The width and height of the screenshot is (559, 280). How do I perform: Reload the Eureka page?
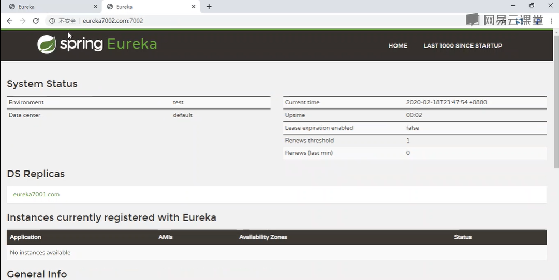tap(36, 21)
